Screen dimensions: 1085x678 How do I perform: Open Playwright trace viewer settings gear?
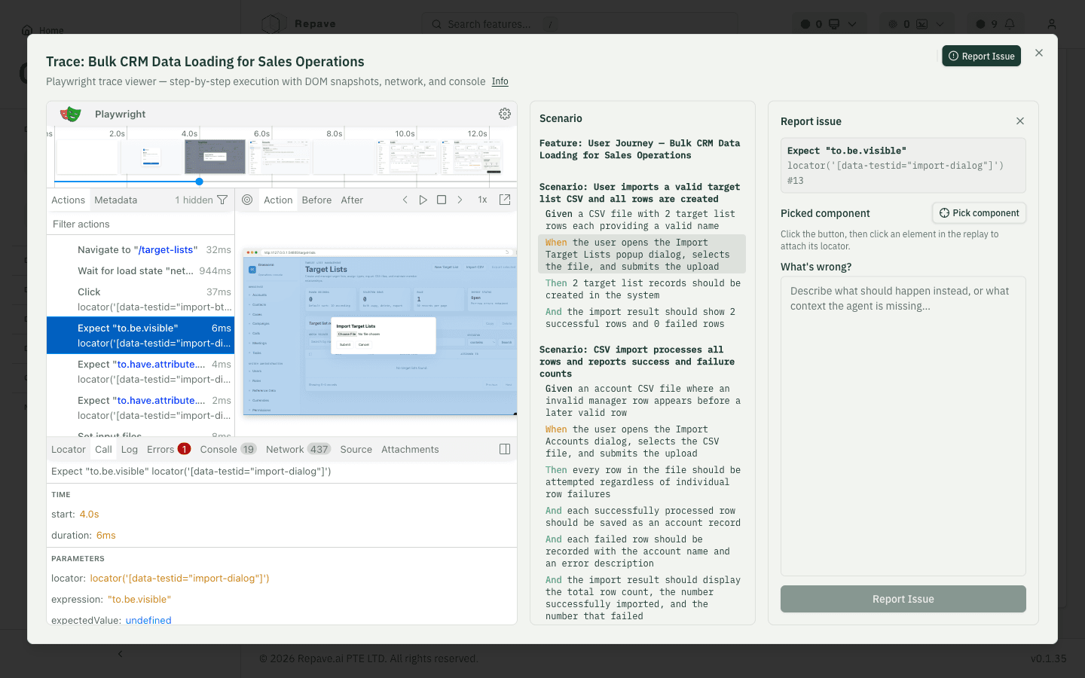[505, 114]
